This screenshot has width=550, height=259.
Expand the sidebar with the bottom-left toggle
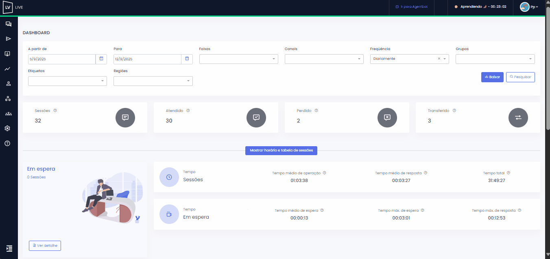[x=9, y=248]
